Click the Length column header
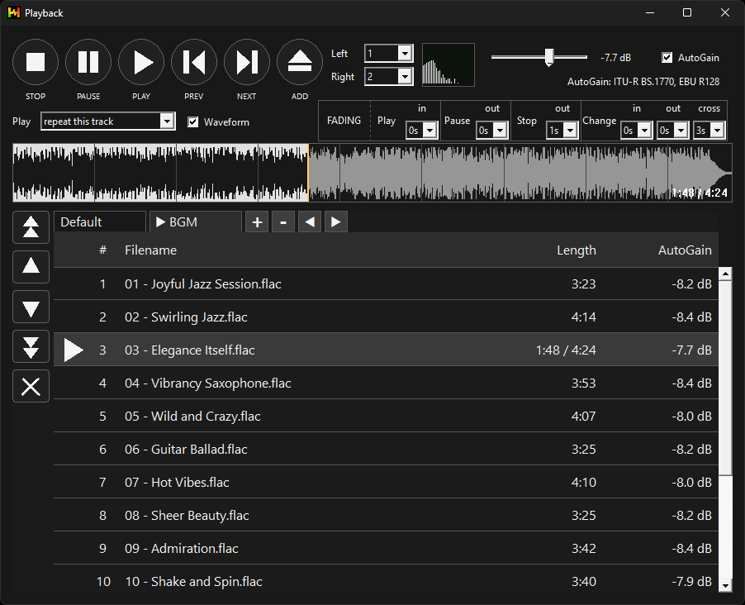 click(577, 250)
